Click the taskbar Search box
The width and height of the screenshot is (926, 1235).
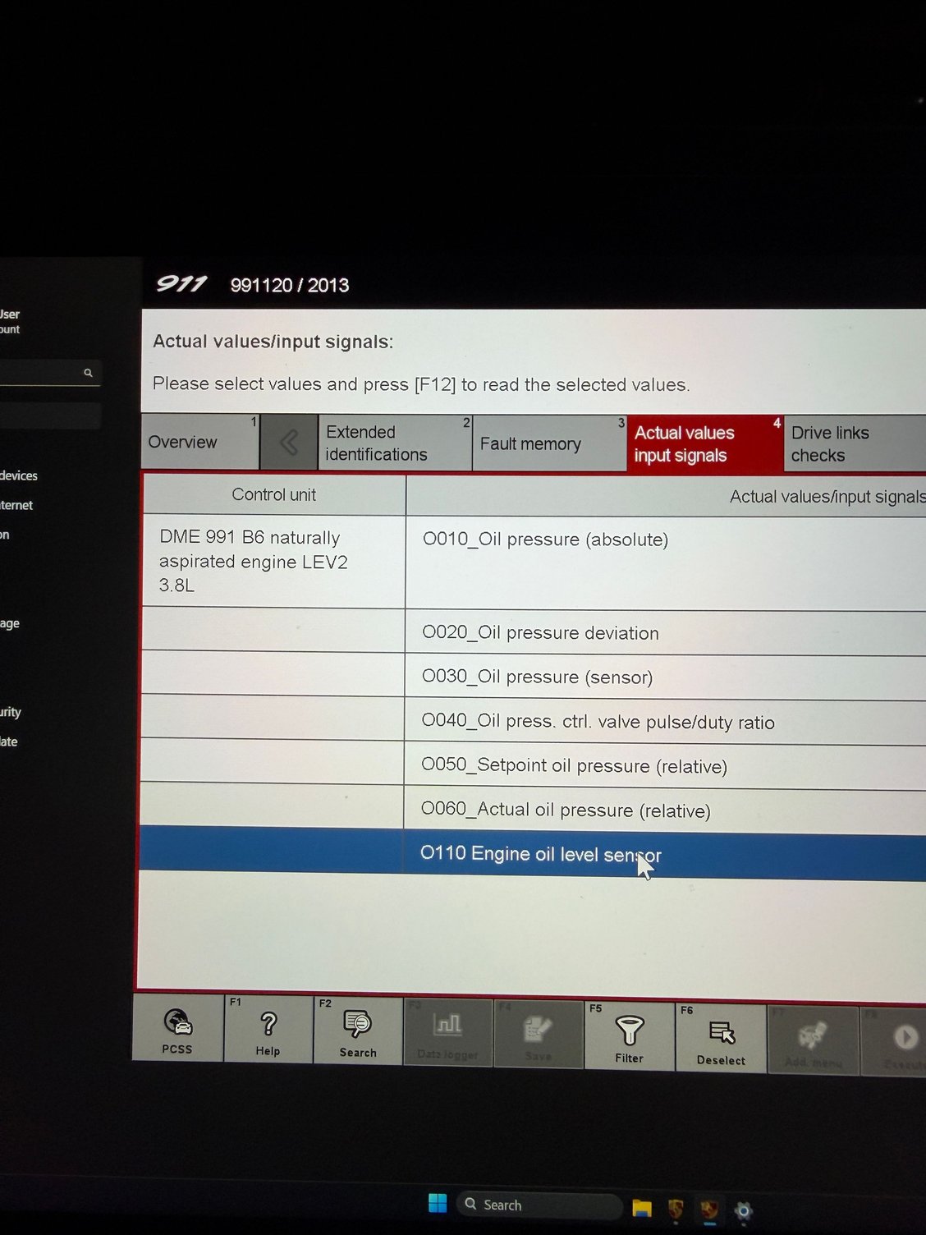tap(538, 1205)
